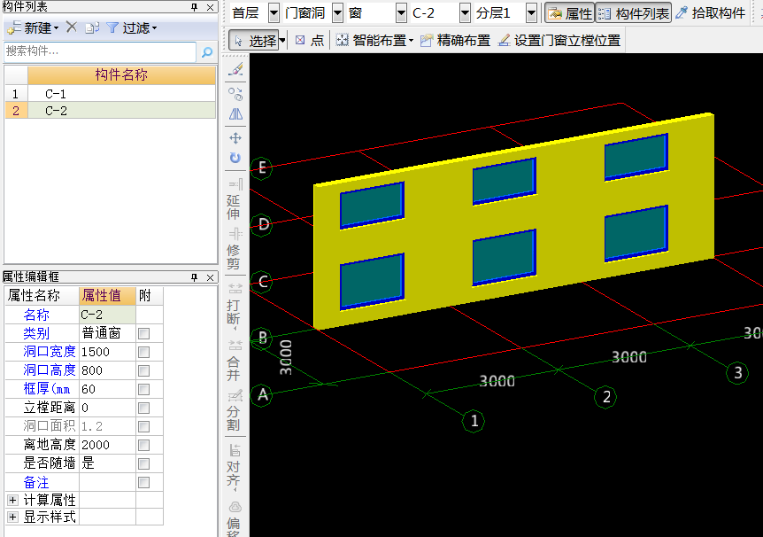
Task: Expand the 显示样式 group
Action: (12, 517)
